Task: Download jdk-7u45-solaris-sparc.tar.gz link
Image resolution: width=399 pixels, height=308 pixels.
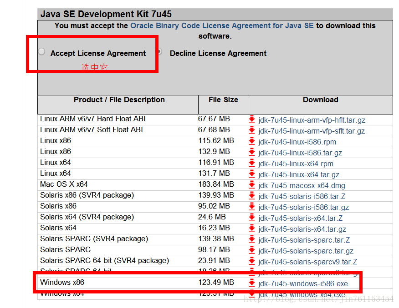Action: (x=306, y=251)
